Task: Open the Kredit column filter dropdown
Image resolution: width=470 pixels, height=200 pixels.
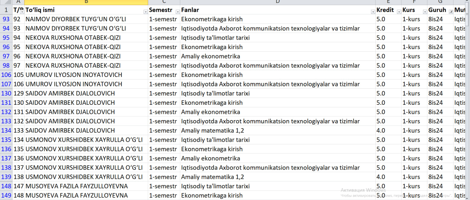Action: pyautogui.click(x=399, y=12)
